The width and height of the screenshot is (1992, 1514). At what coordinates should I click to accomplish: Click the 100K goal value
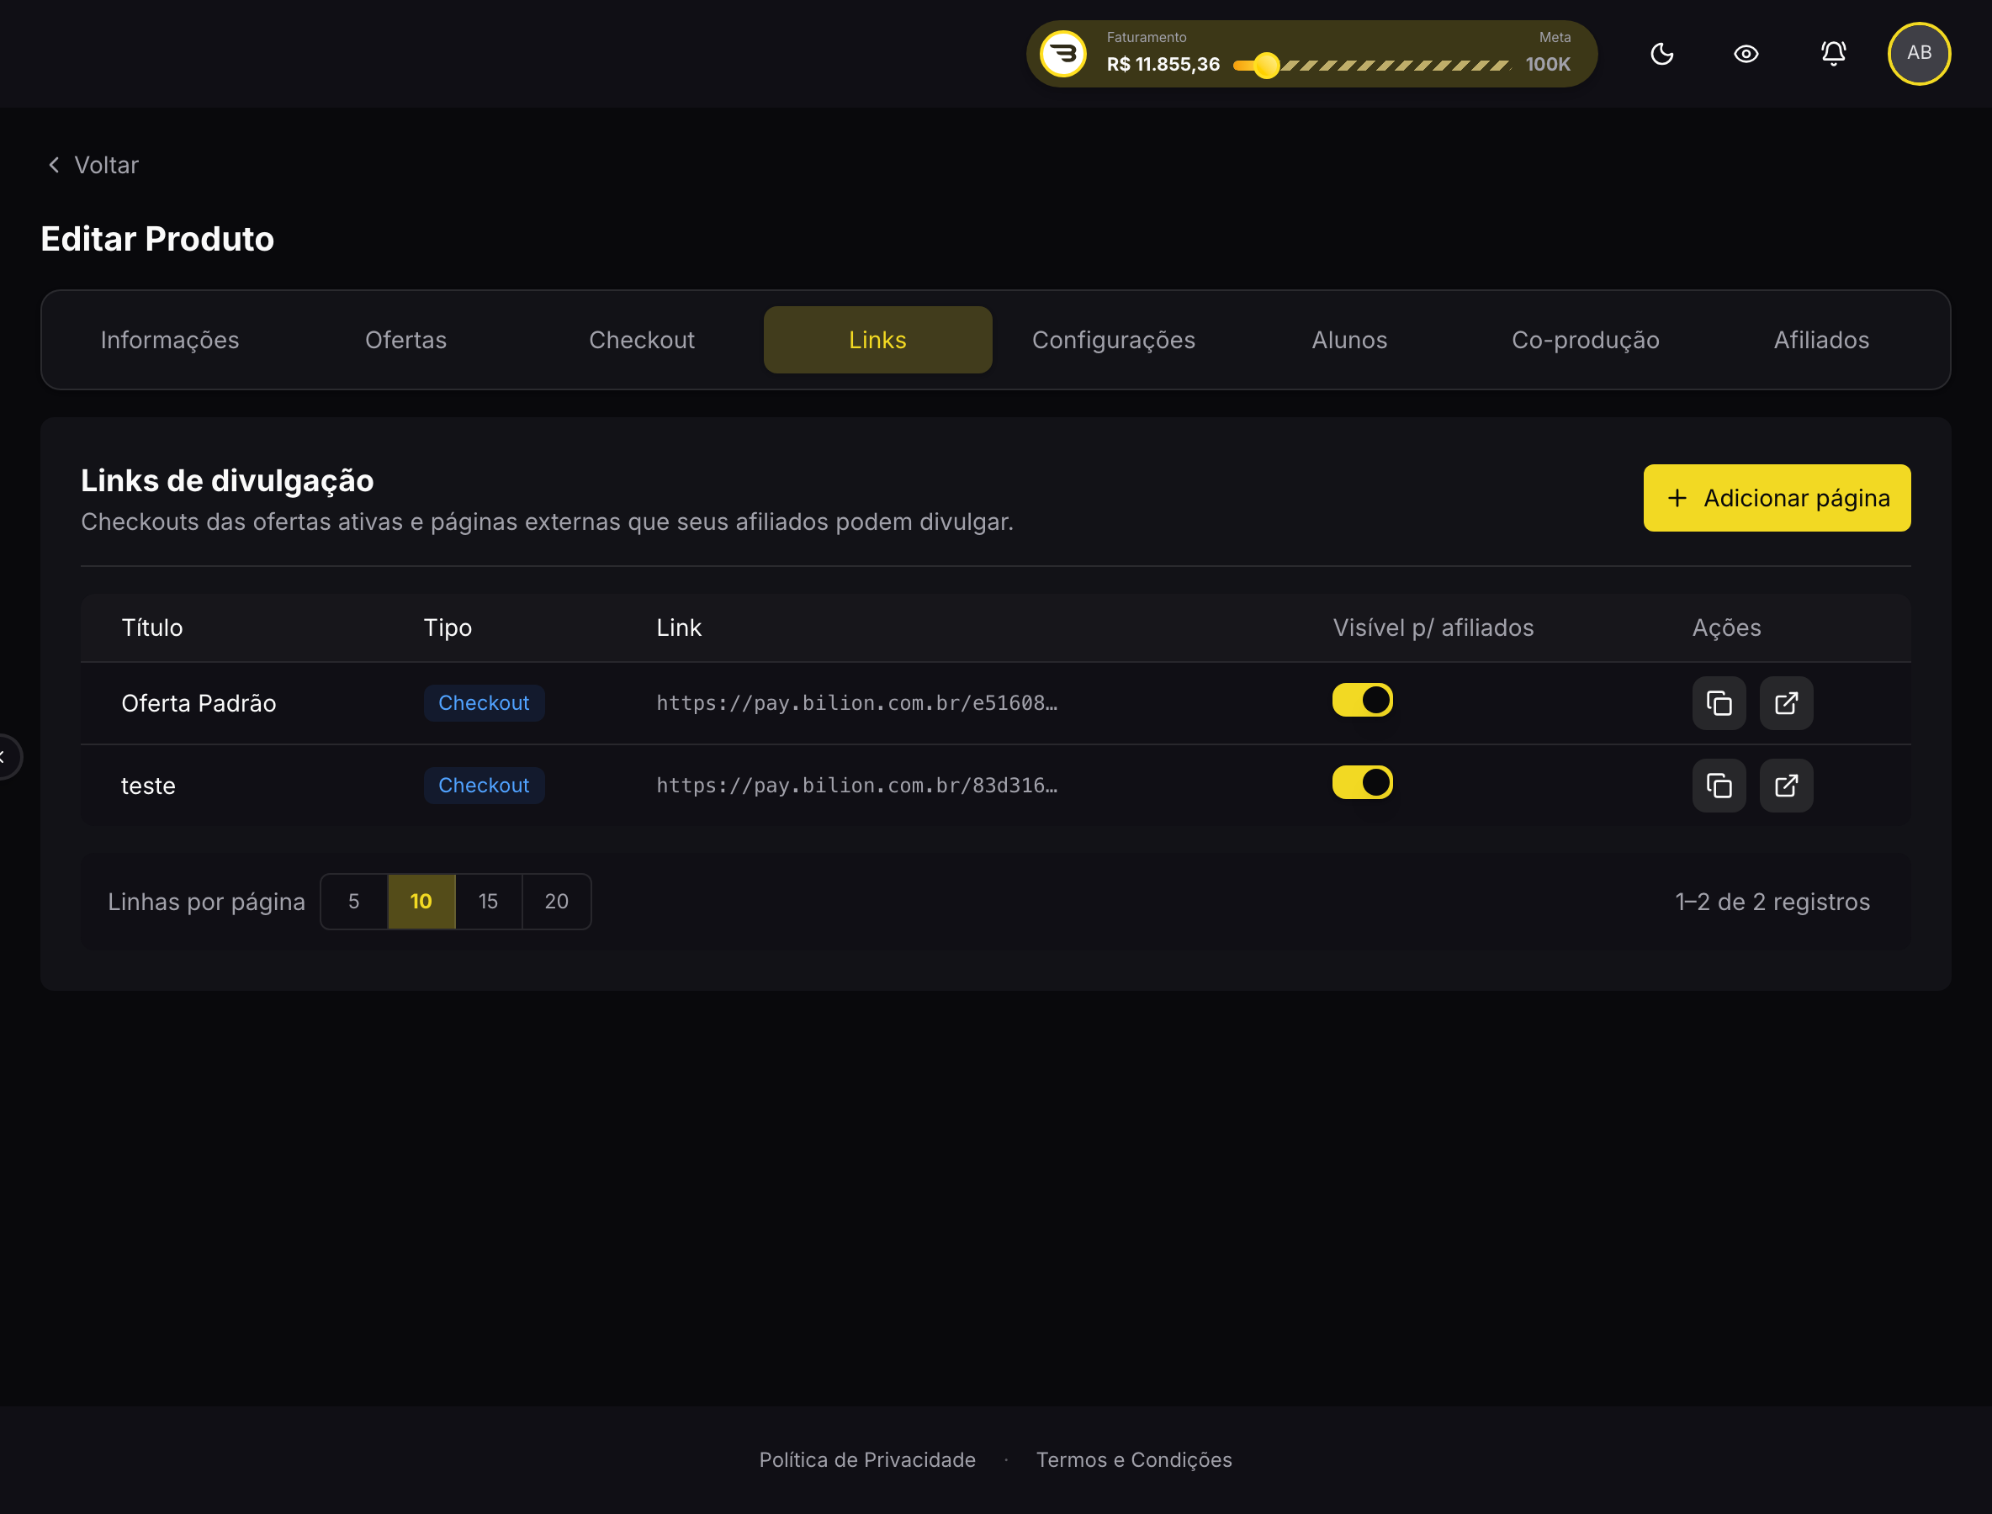[1548, 65]
